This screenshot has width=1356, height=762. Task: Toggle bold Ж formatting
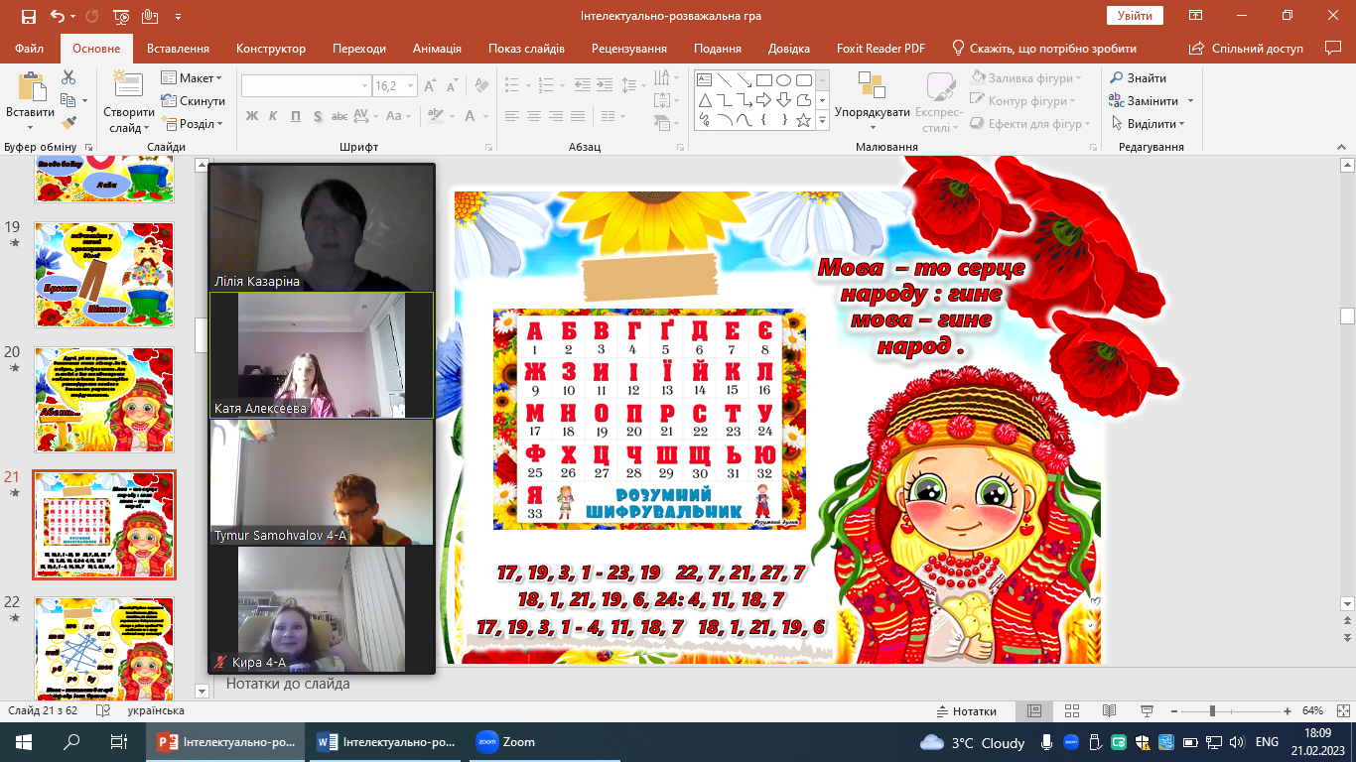(251, 116)
